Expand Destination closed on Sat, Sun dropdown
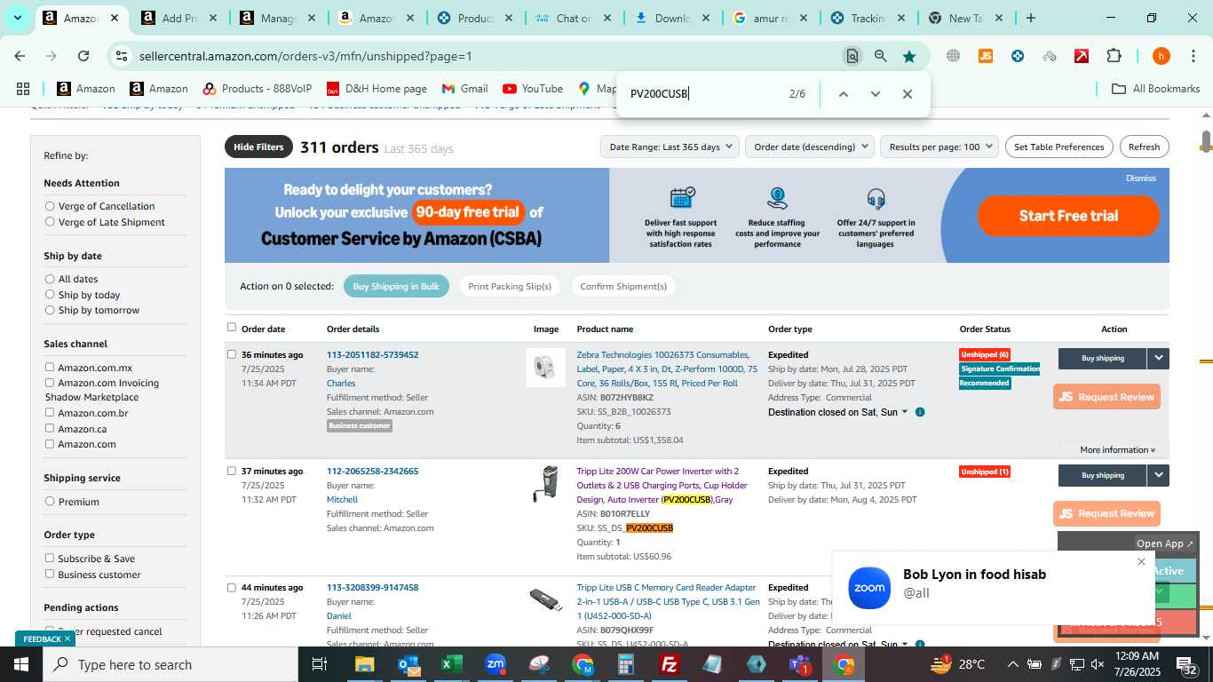1213x682 pixels. pos(837,412)
